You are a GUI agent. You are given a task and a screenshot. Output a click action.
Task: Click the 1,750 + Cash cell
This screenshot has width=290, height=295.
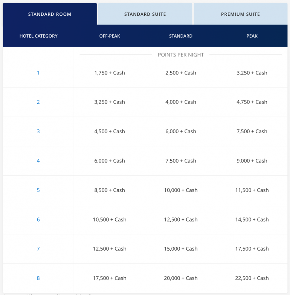[x=110, y=73]
